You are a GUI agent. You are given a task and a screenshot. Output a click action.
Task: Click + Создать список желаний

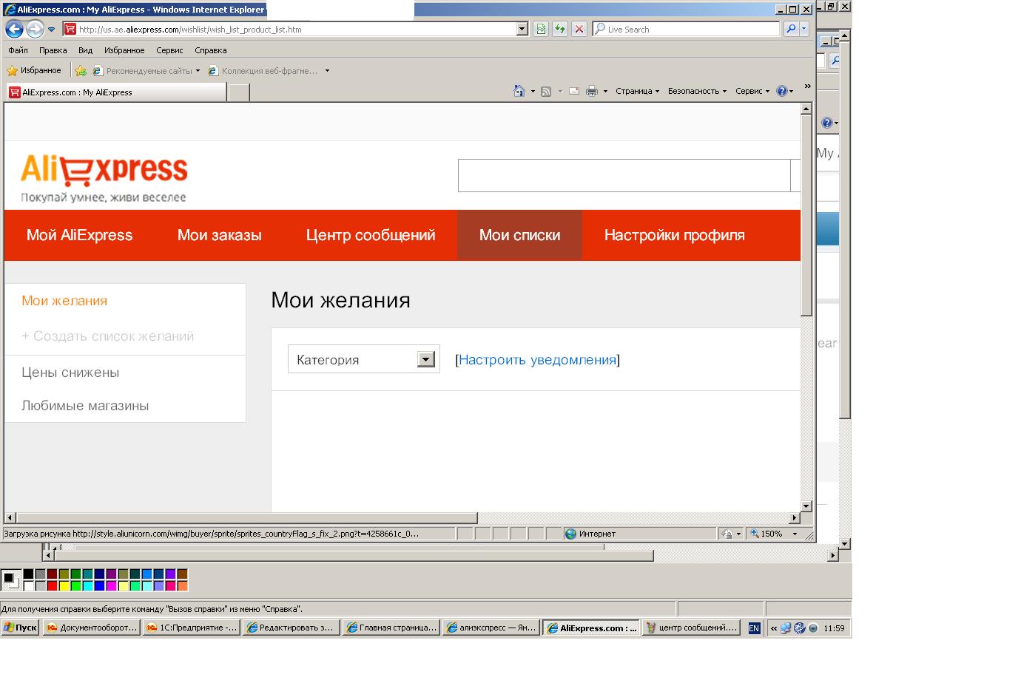click(x=108, y=336)
